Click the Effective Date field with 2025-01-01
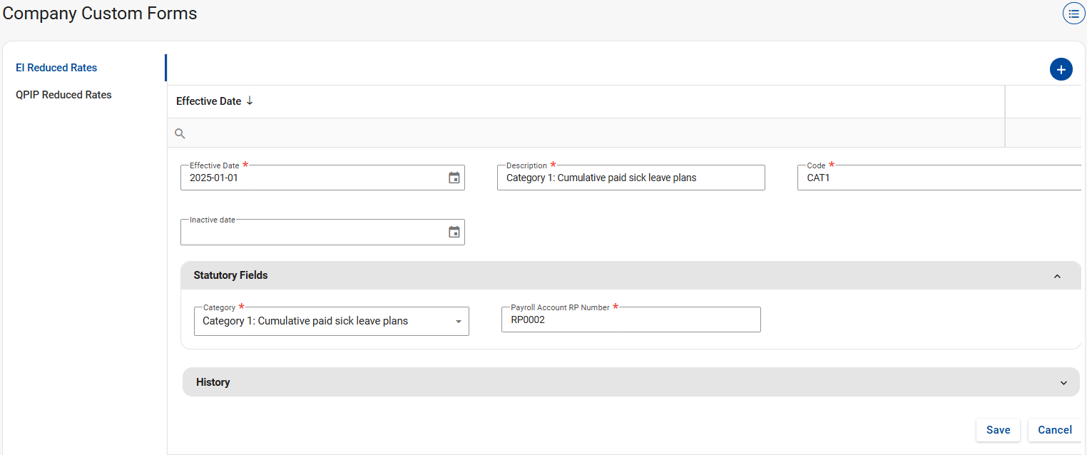 pos(314,178)
